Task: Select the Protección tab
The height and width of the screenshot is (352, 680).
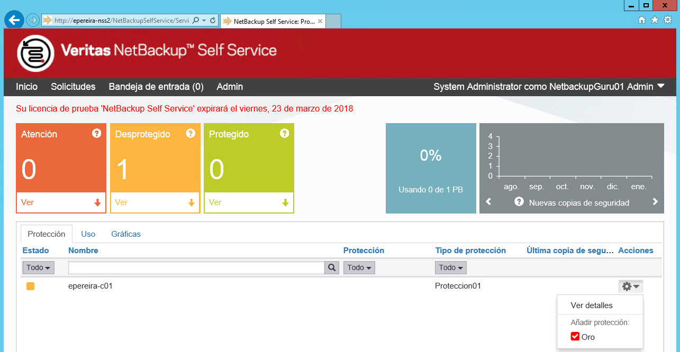Action: tap(47, 234)
